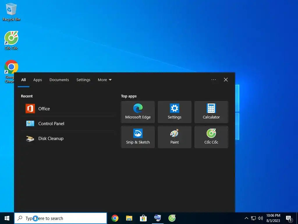Switch to the Apps search tab

[x=38, y=80]
